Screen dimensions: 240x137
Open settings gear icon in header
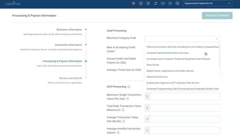click(170, 3)
